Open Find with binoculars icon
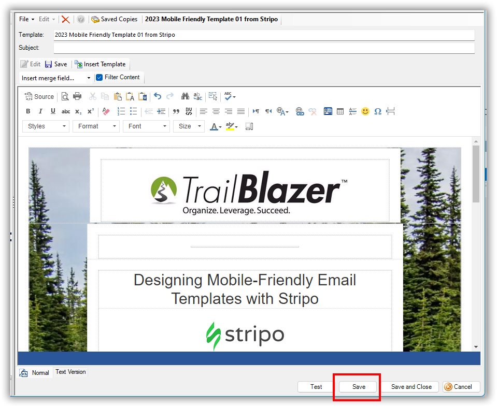This screenshot has width=497, height=407. pos(185,96)
